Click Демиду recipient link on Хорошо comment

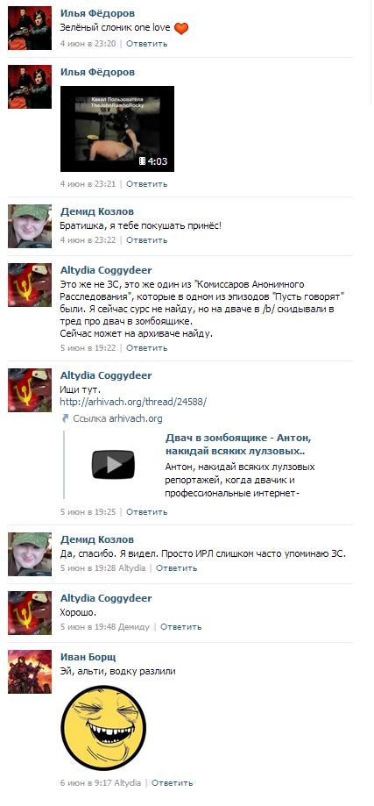coord(134,627)
